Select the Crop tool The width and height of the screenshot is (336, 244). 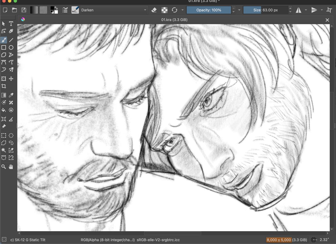[x=4, y=86]
